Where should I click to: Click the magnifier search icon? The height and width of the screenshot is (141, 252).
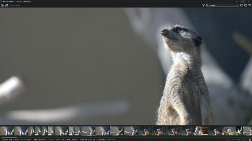pyautogui.click(x=207, y=5)
